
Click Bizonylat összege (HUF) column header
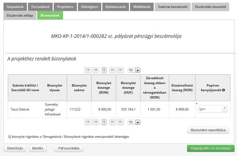coord(128,88)
